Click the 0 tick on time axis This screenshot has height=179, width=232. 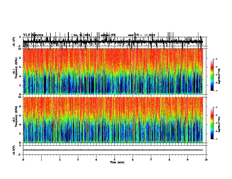tap(23, 160)
